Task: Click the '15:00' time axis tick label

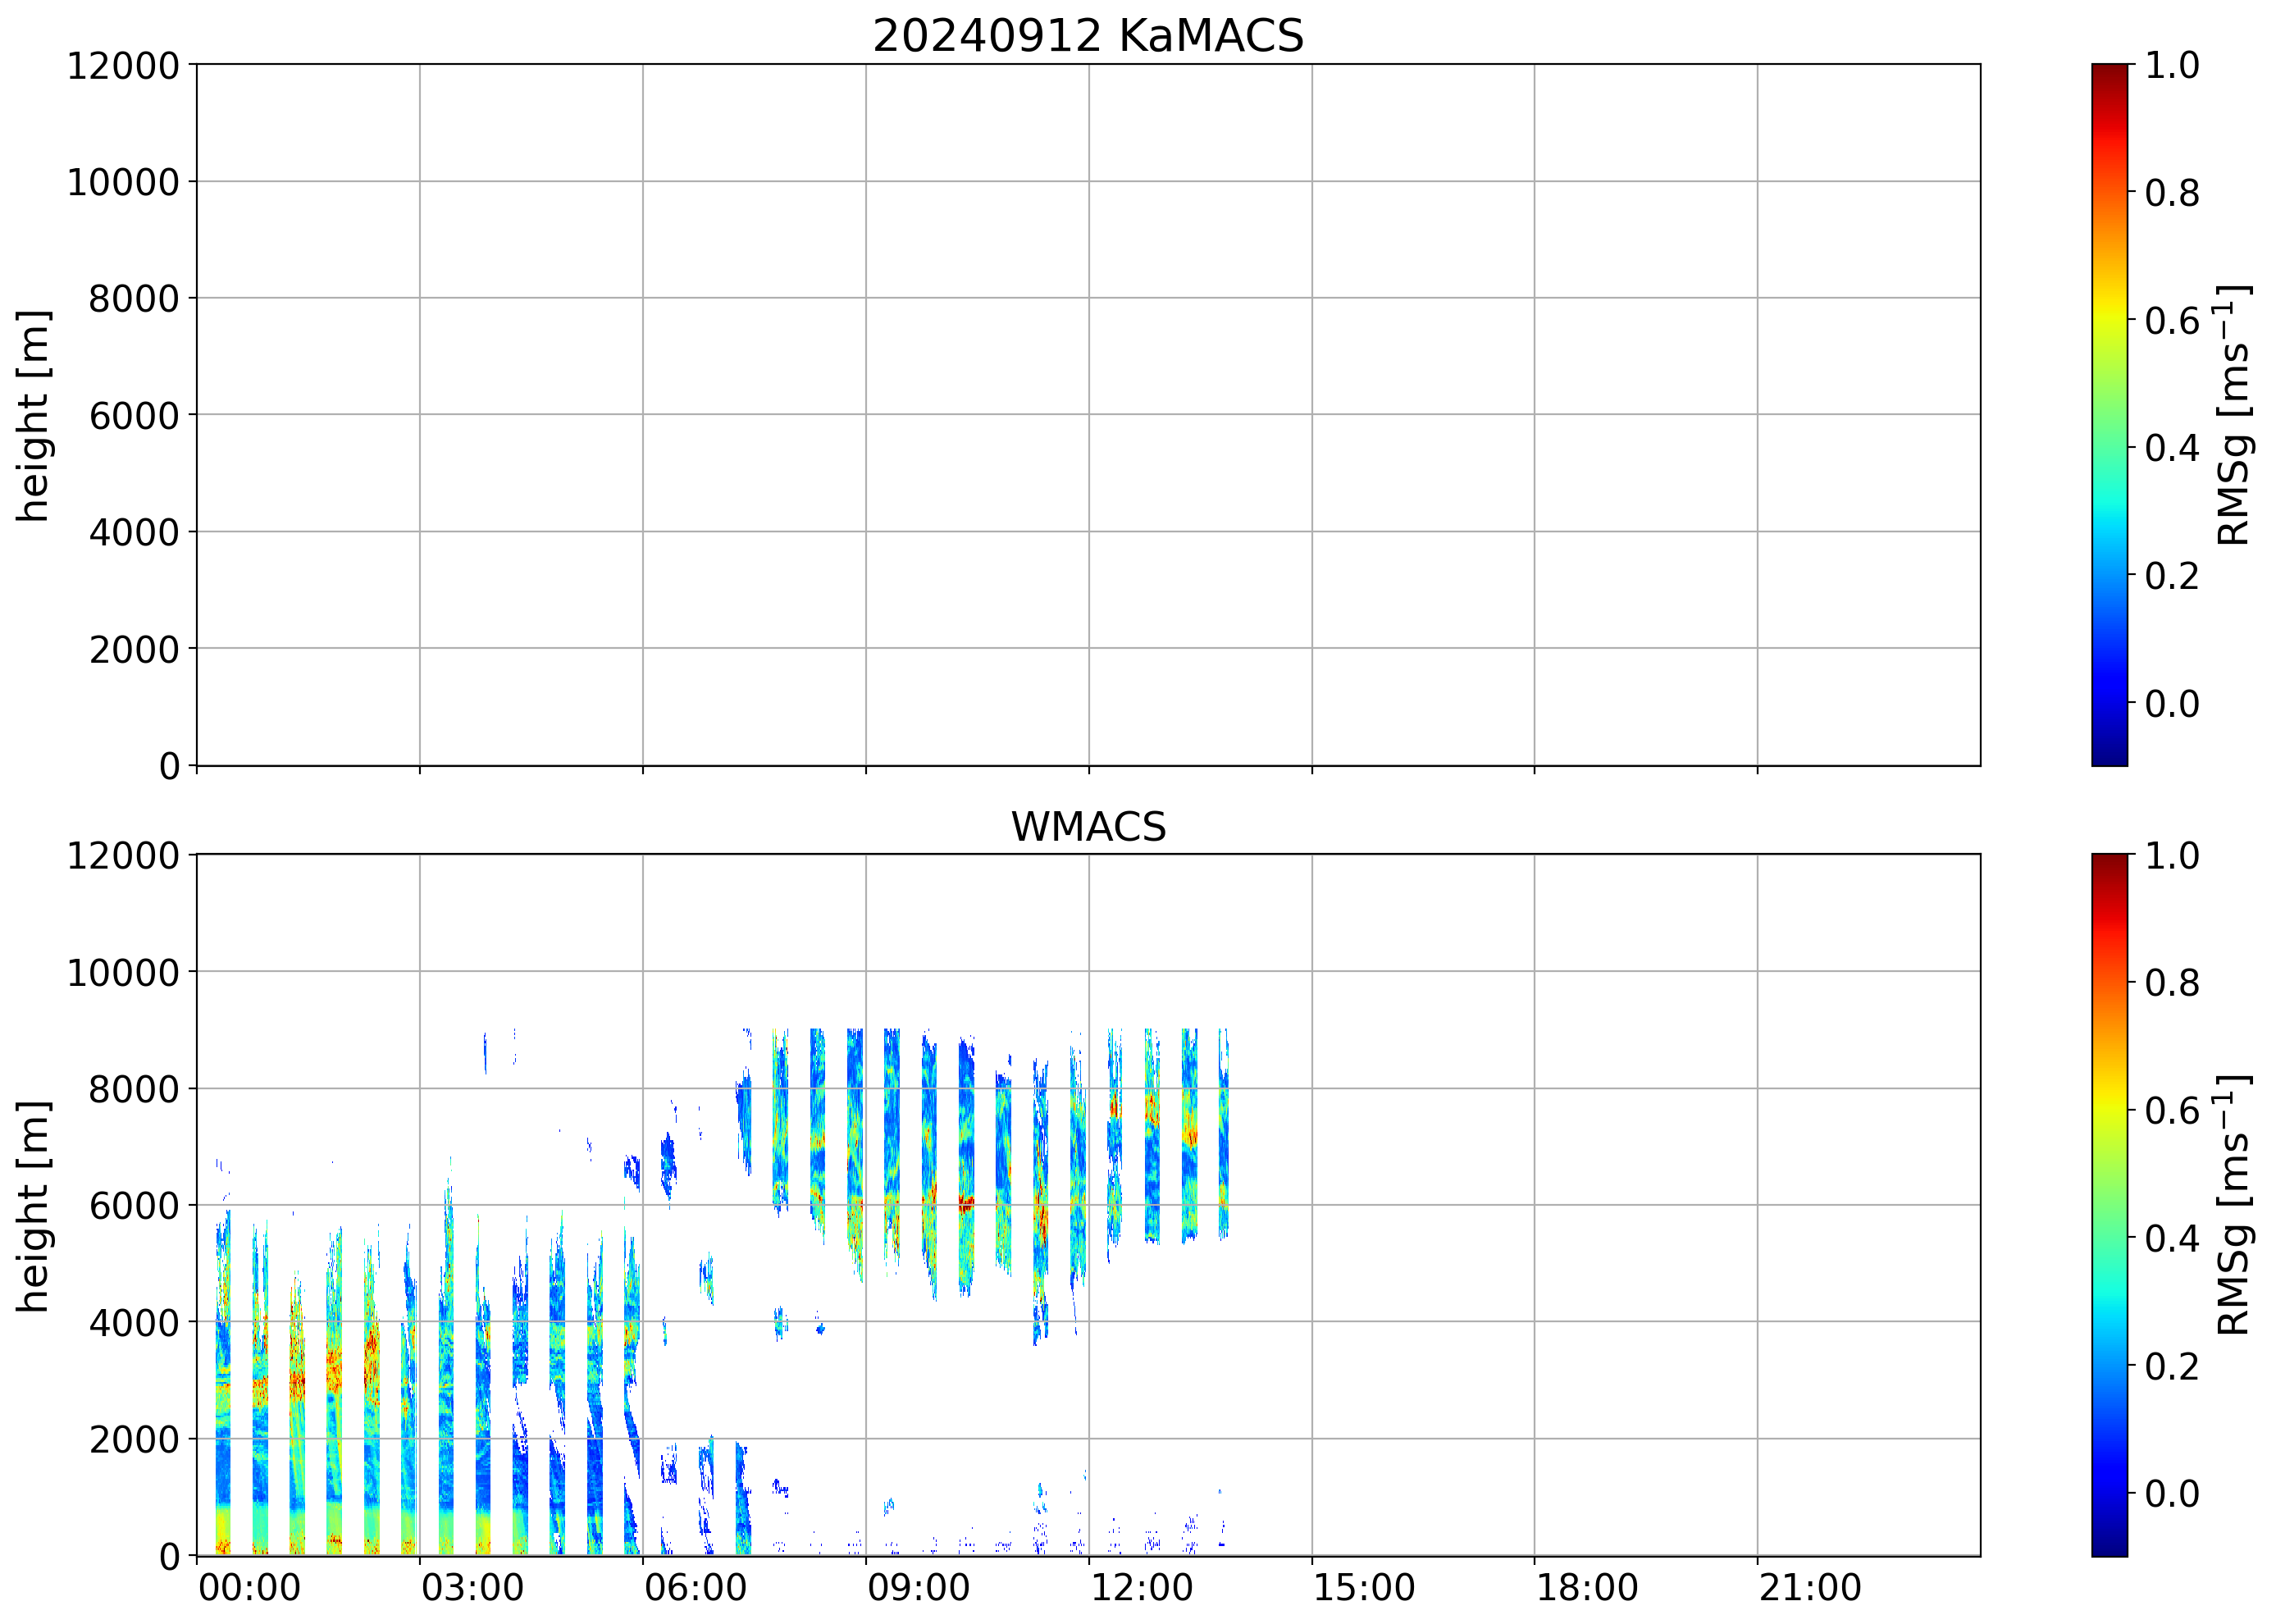Action: click(1364, 1587)
